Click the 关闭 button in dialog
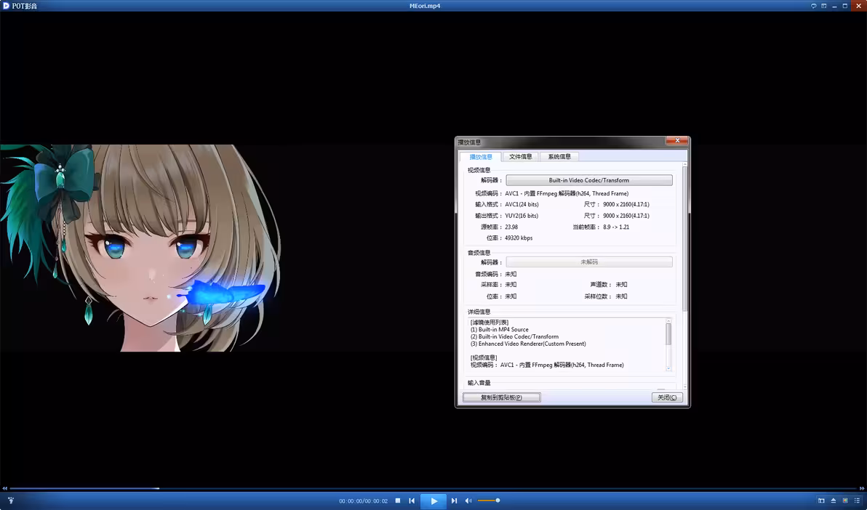The height and width of the screenshot is (510, 867). [667, 397]
